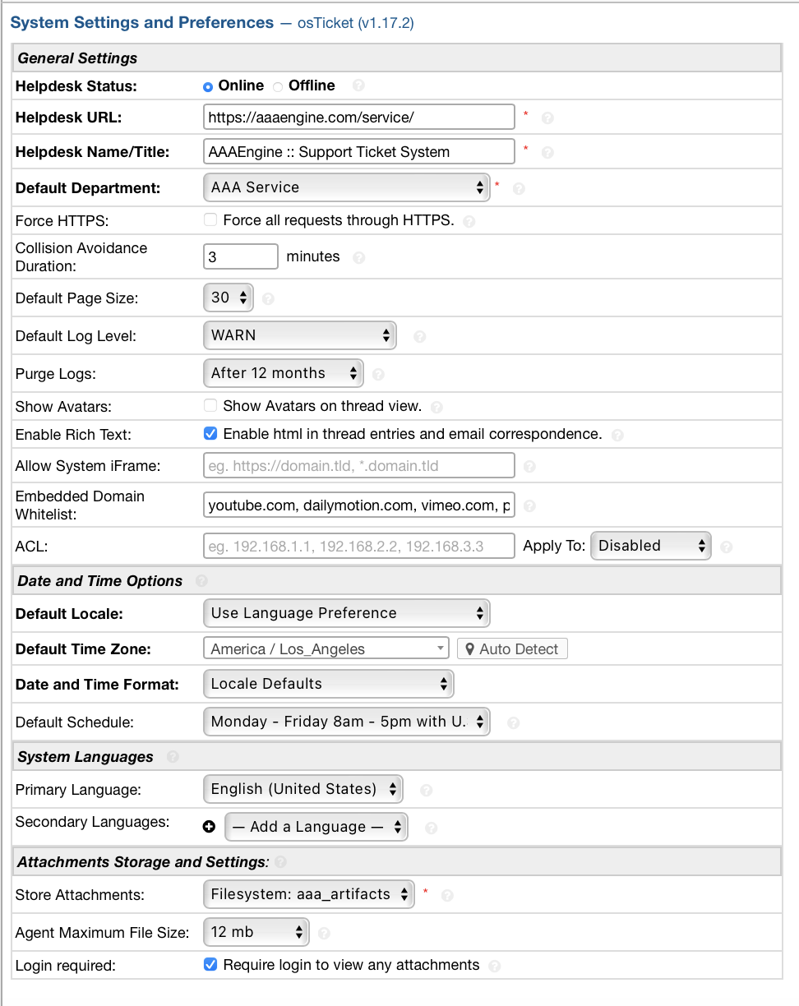
Task: Click help icon next to Helpdesk Status
Action: pyautogui.click(x=358, y=85)
